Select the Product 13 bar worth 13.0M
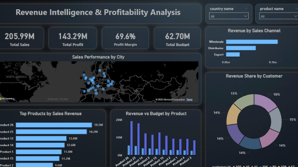The width and height of the screenshot is (298, 167). tap(41, 138)
